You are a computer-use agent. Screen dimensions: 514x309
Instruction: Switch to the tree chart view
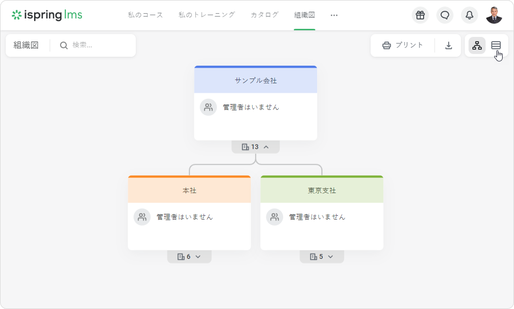click(x=477, y=45)
